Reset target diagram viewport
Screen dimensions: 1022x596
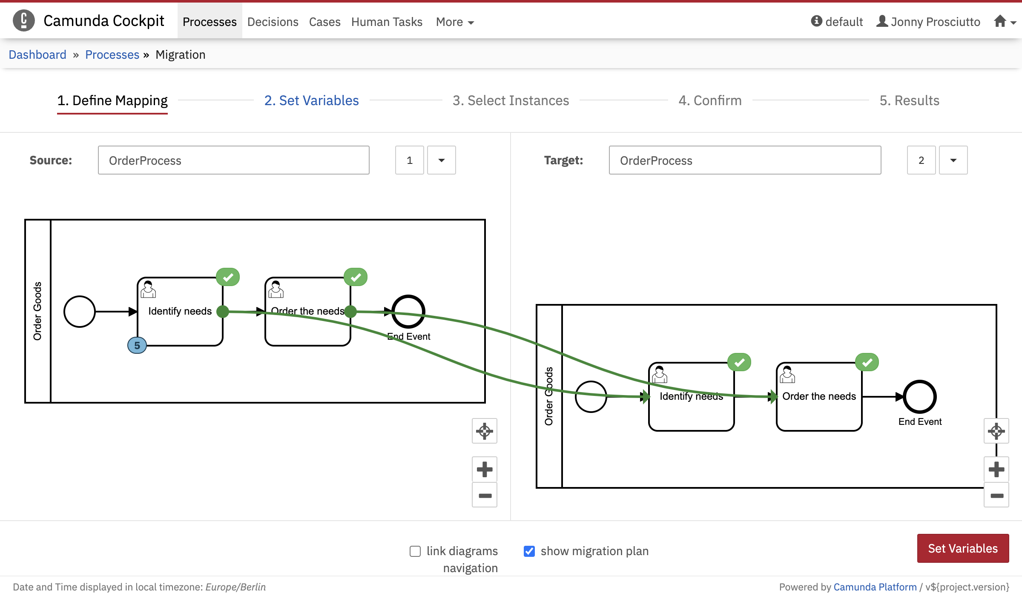pos(996,431)
